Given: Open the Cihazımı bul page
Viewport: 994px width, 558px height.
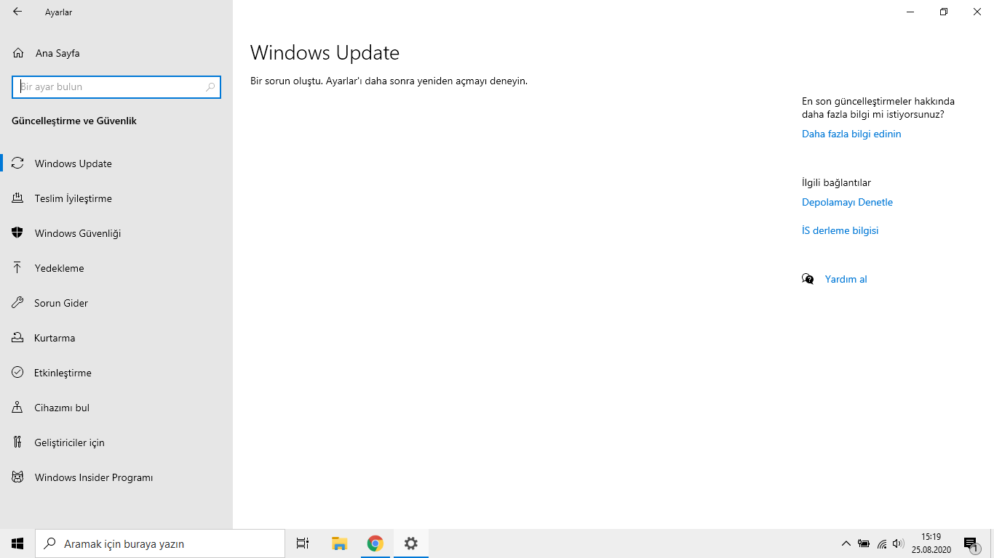Looking at the screenshot, I should point(116,408).
